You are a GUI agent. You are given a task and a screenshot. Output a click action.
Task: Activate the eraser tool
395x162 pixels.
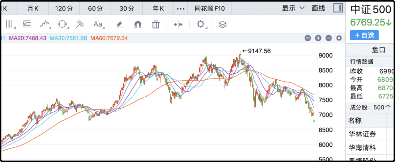(x=120, y=24)
